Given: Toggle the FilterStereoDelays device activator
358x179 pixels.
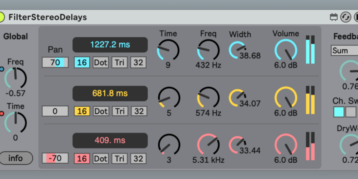Looking at the screenshot, I should 2,17.
